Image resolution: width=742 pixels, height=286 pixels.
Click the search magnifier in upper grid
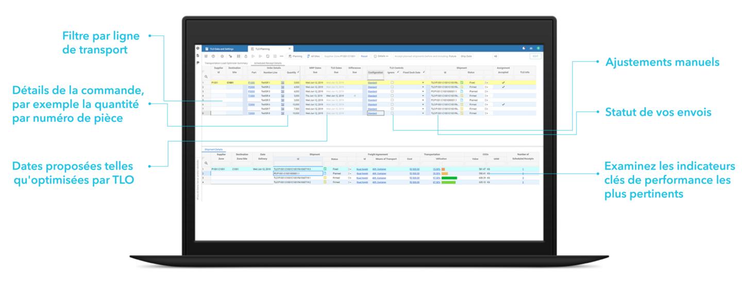[206, 77]
